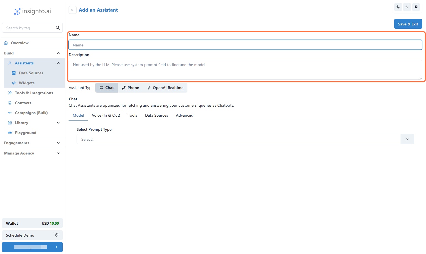The height and width of the screenshot is (254, 426).
Task: Open Widgets in sidebar
Action: pyautogui.click(x=27, y=83)
